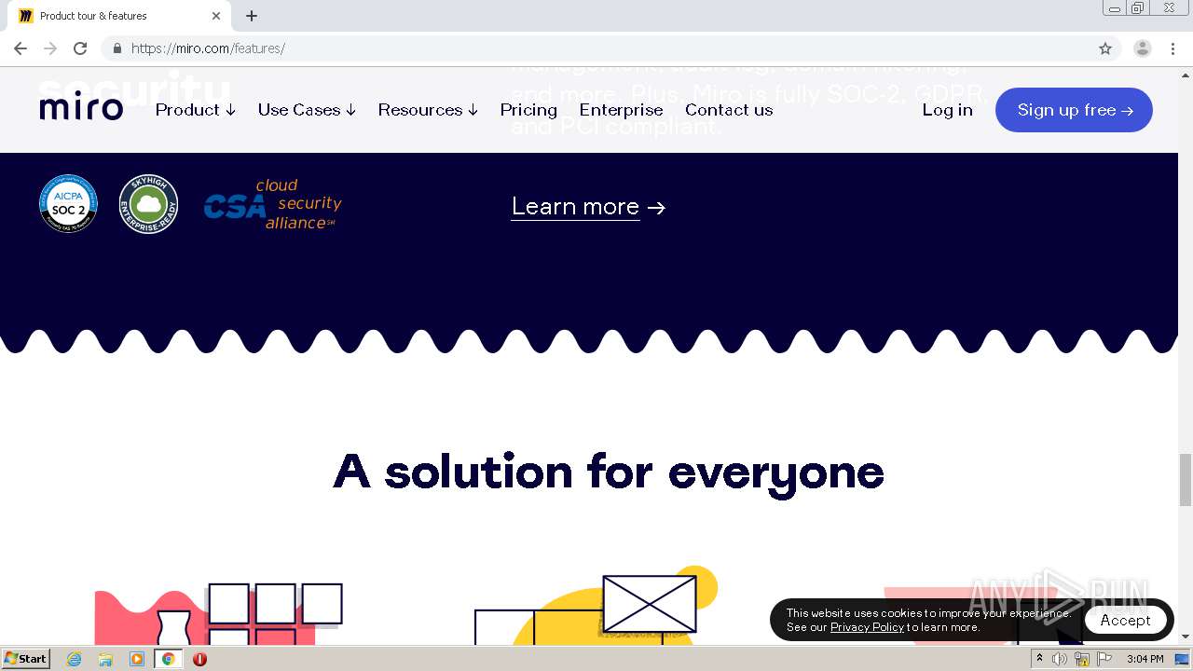Viewport: 1193px width, 671px height.
Task: Click the browser forward arrow
Action: pyautogui.click(x=50, y=48)
